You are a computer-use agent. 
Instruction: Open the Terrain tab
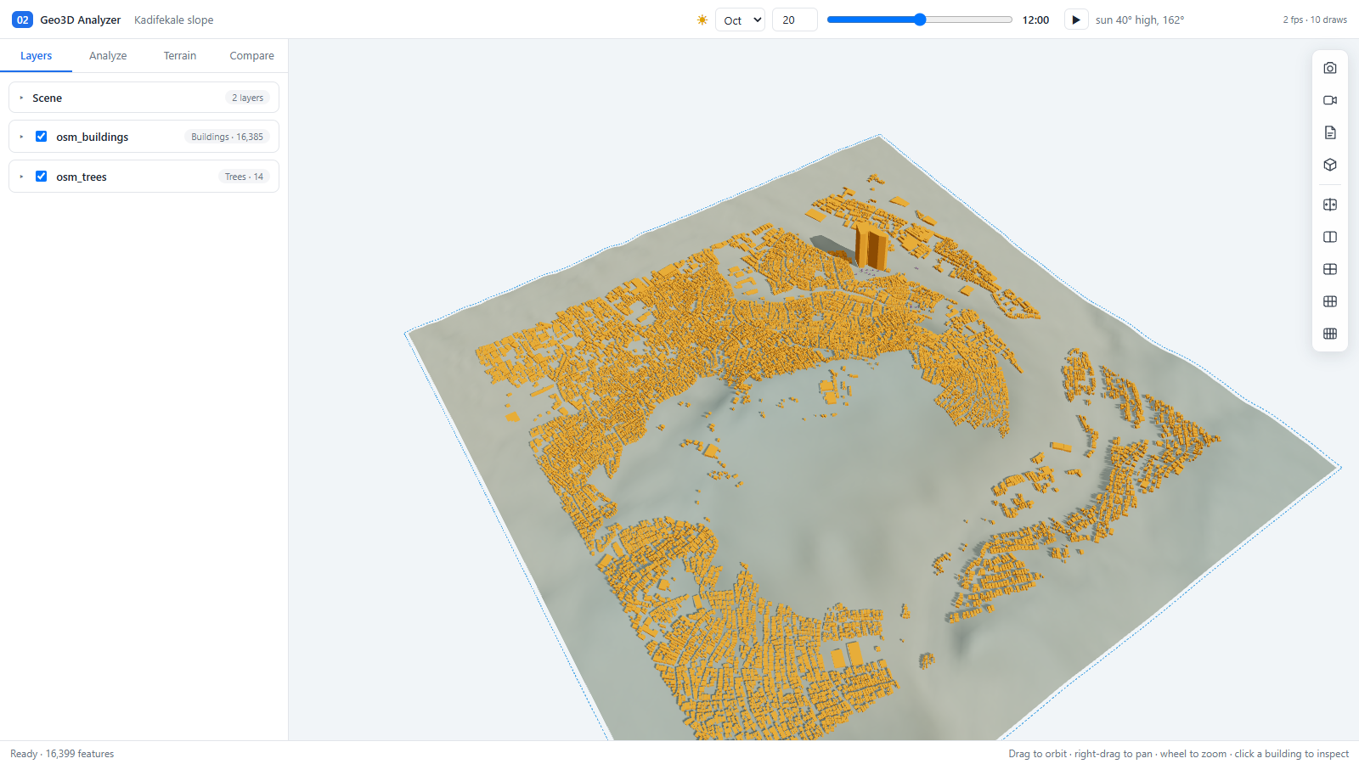click(x=180, y=55)
